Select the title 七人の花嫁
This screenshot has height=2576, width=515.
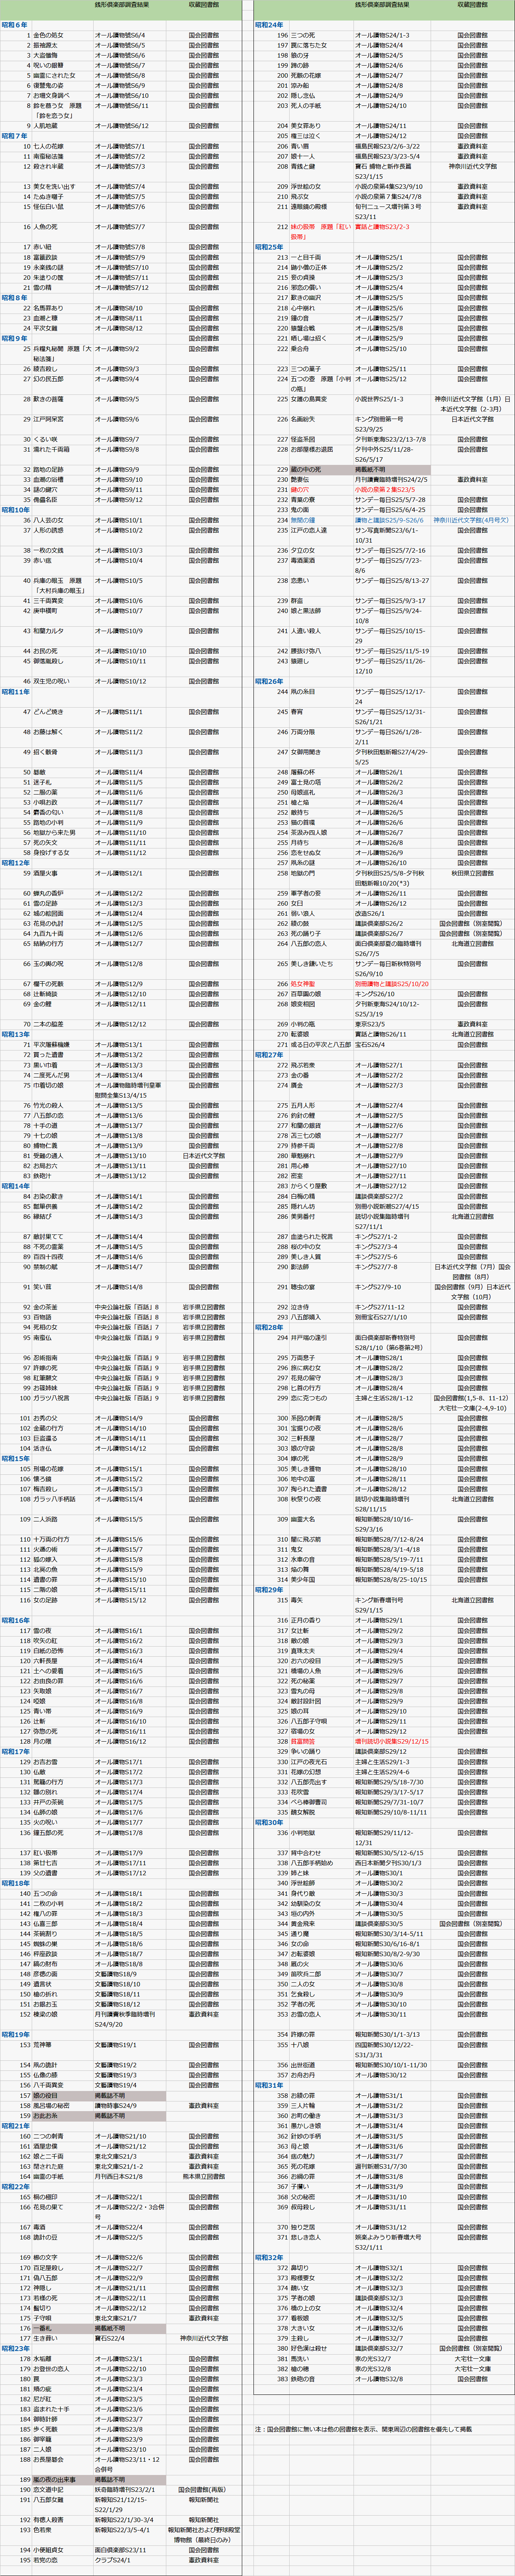coord(47,146)
